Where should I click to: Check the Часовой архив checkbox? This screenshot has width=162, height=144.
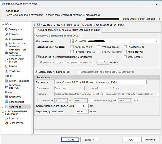tap(125, 47)
